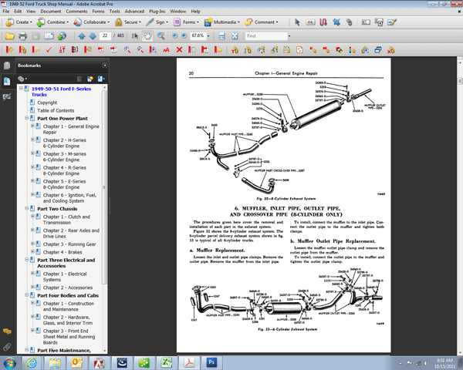Image resolution: width=463 pixels, height=370 pixels.
Task: Collapse 1949-50-51 Ford F-Series Trucks bookmark
Action: tap(21, 89)
